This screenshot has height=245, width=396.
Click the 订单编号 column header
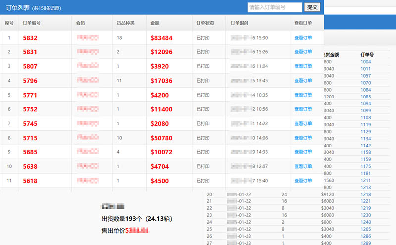click(32, 23)
